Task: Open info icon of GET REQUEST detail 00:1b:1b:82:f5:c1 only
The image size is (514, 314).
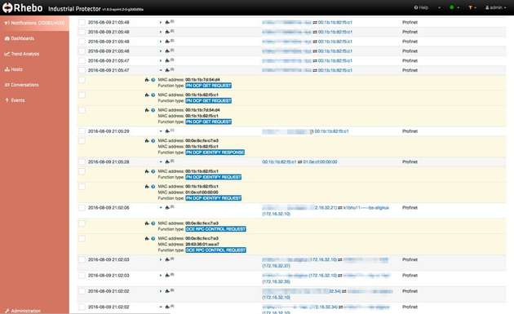Action: [x=153, y=95]
